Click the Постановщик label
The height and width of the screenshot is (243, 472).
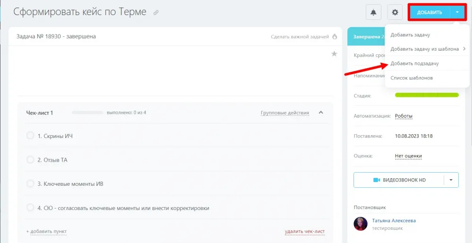[370, 208]
